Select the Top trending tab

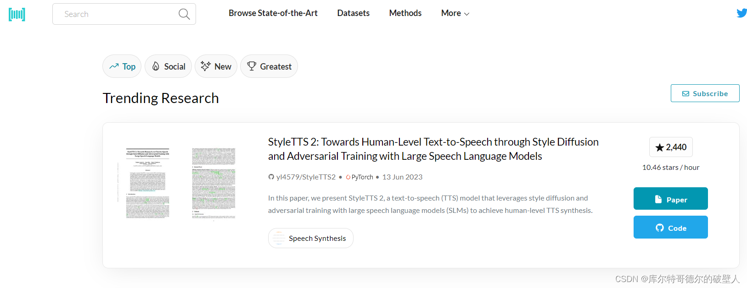point(122,66)
